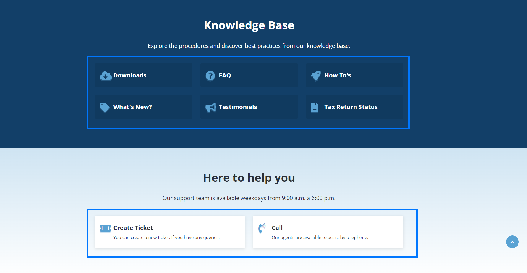
Task: Click the What's New tag icon
Action: tap(105, 108)
